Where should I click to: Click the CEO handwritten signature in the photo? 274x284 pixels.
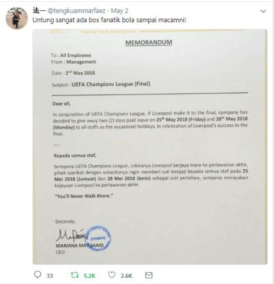(x=71, y=235)
